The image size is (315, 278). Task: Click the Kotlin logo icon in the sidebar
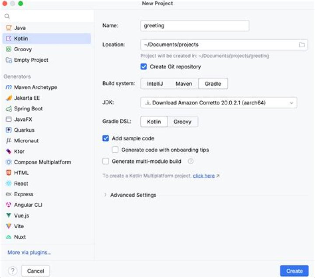(x=9, y=39)
